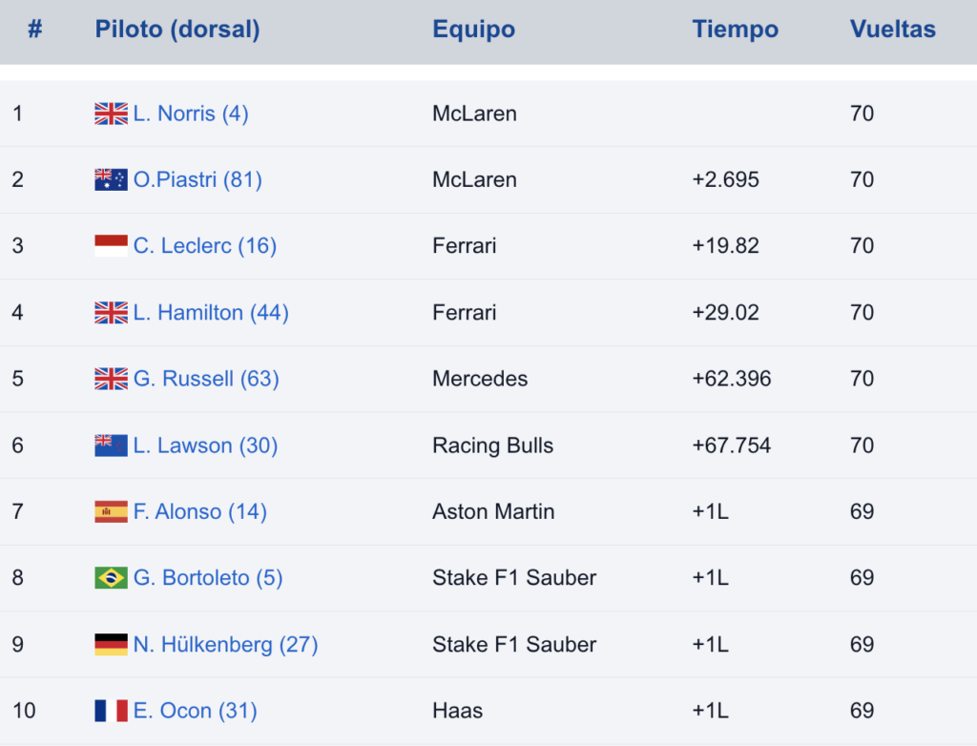Click the Brazilian flag beside G. Bortoleto
Image resolution: width=977 pixels, height=746 pixels.
pos(111,578)
